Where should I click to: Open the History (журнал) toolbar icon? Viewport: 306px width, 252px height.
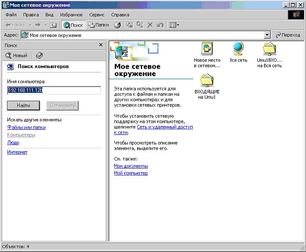tap(117, 25)
